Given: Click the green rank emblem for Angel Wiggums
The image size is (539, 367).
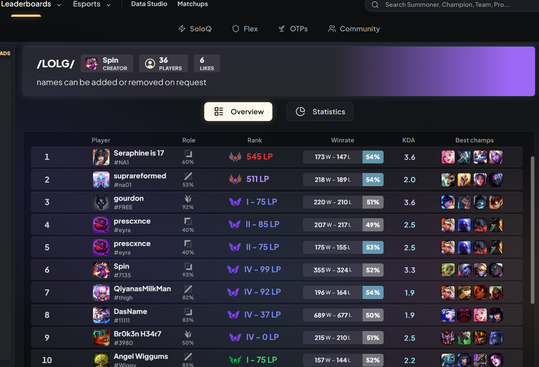Looking at the screenshot, I should [235, 360].
